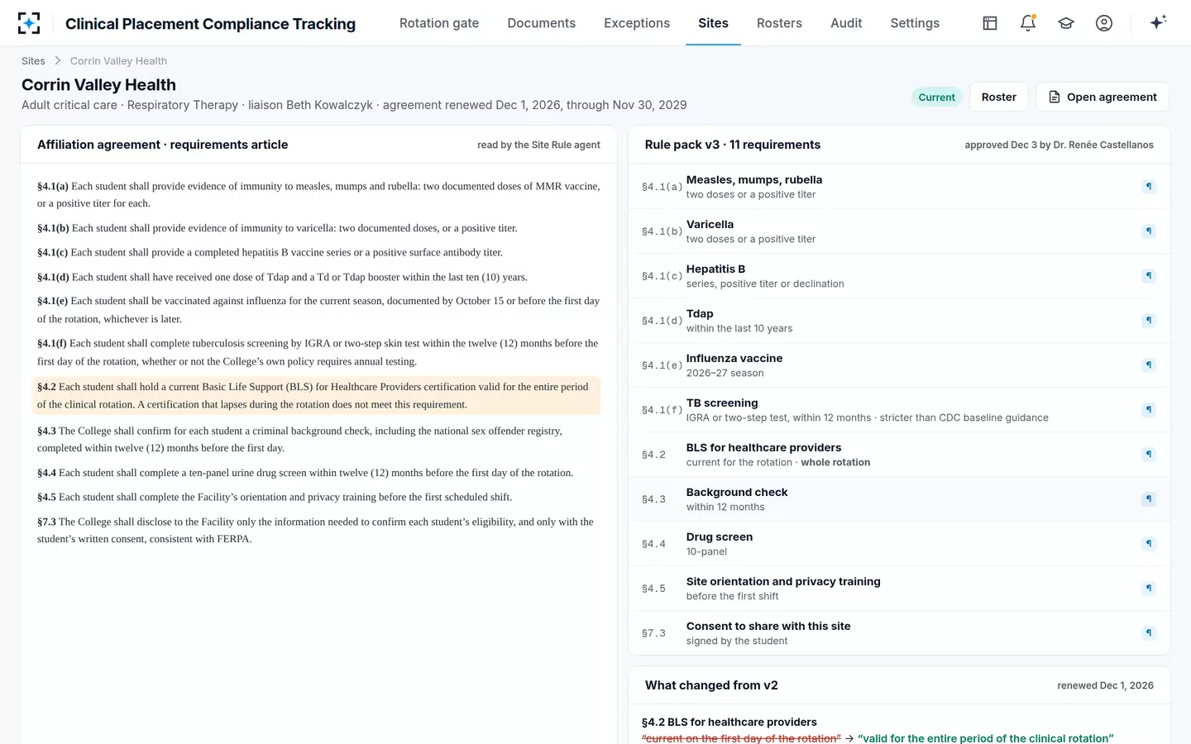Select the Sites tab

coord(713,23)
